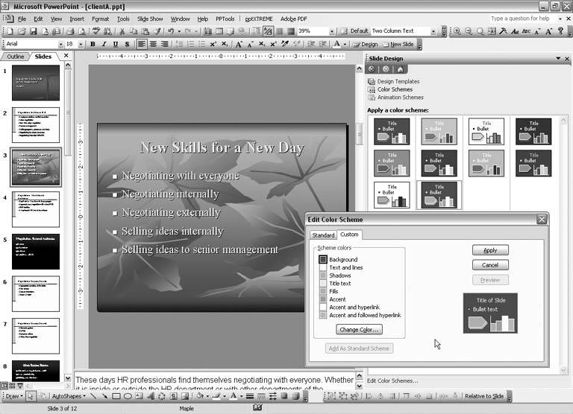Viewport: 573px width, 414px height.
Task: Apply Italic formatting
Action: (x=104, y=44)
